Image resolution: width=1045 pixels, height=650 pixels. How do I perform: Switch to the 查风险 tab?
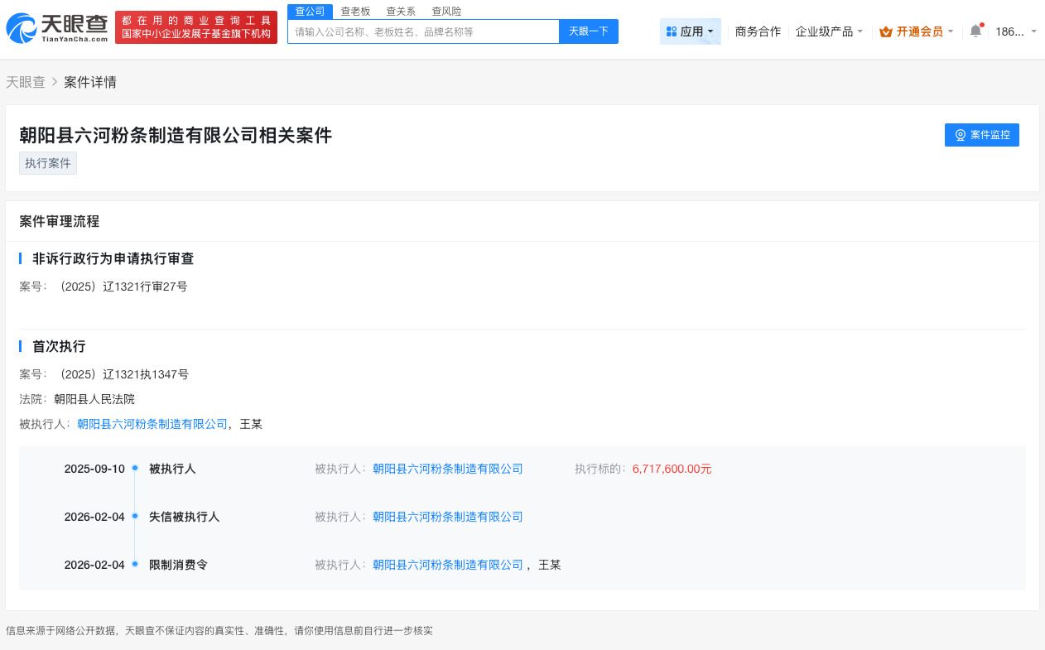(445, 11)
